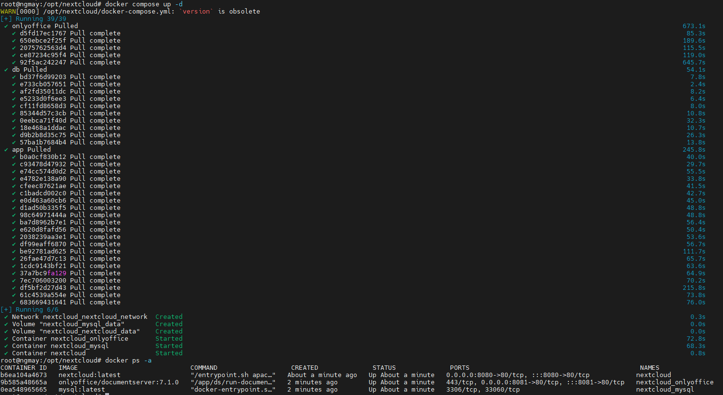Click the COMMAND column header
Viewport: 723px width, 395px height.
(x=204, y=367)
